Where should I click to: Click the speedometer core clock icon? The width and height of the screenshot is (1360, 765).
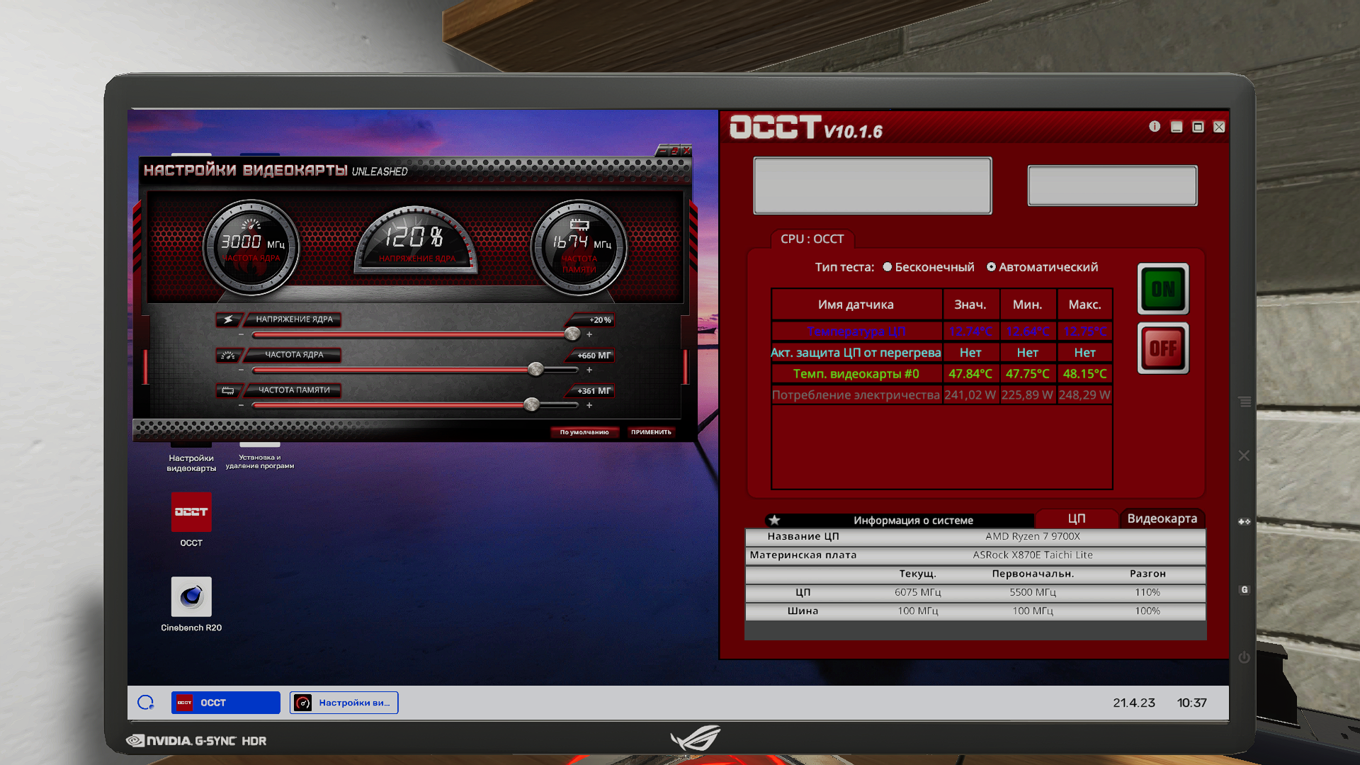pos(228,355)
